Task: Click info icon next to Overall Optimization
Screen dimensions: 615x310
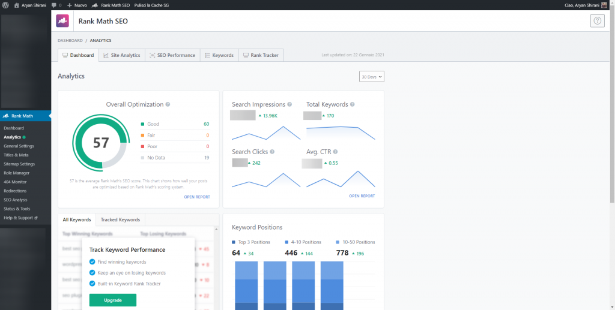Action: coord(168,104)
